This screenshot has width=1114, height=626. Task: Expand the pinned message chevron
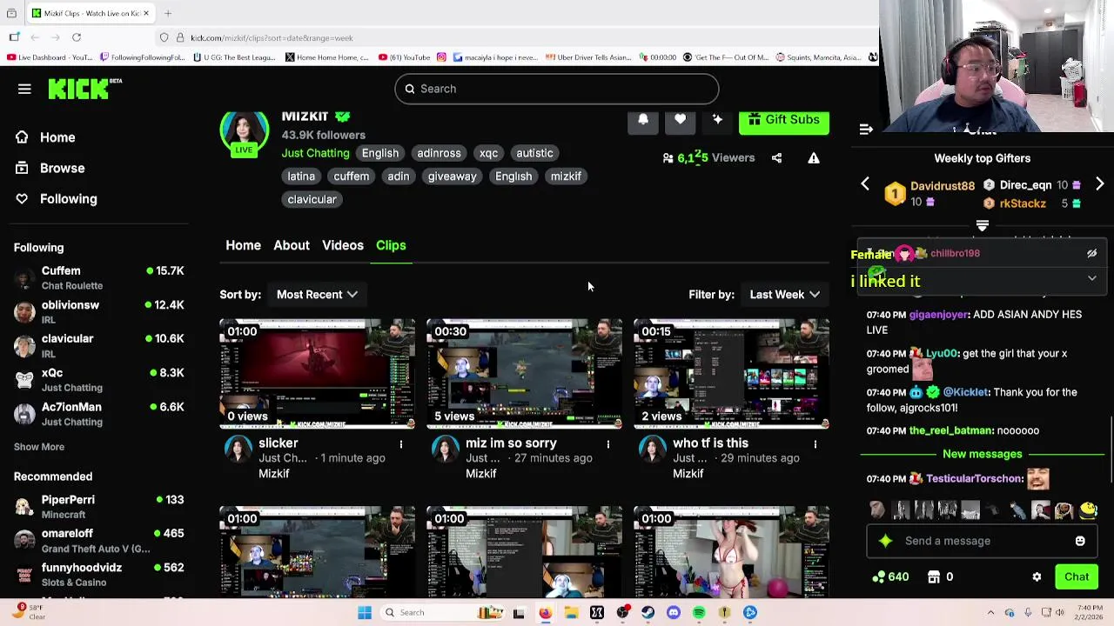[x=1091, y=278]
